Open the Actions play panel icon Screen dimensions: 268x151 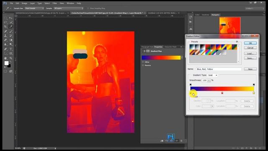point(191,22)
